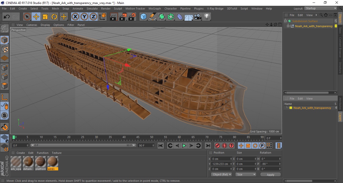Viewport: 343px width, 183px height.
Task: Open the deformer object icon
Action: point(180,17)
